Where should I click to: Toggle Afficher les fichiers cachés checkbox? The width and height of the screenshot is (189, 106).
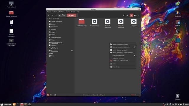point(111,61)
